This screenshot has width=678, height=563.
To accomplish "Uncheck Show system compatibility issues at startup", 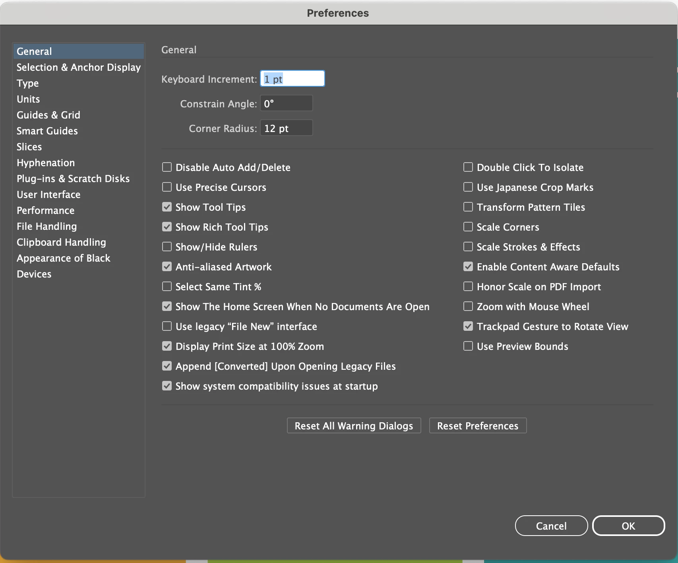I will tap(167, 386).
